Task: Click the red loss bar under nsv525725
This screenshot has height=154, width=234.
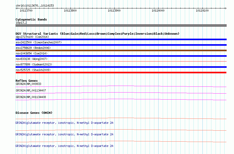Action: point(121,73)
